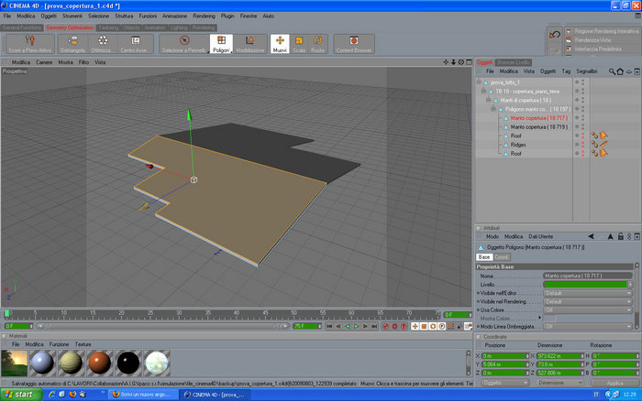Switch to the Coord. attributes tab
This screenshot has height=401, width=642.
click(x=501, y=257)
